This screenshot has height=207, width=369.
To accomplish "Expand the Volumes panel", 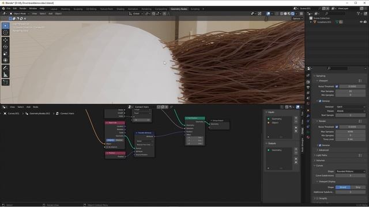I will (320, 160).
